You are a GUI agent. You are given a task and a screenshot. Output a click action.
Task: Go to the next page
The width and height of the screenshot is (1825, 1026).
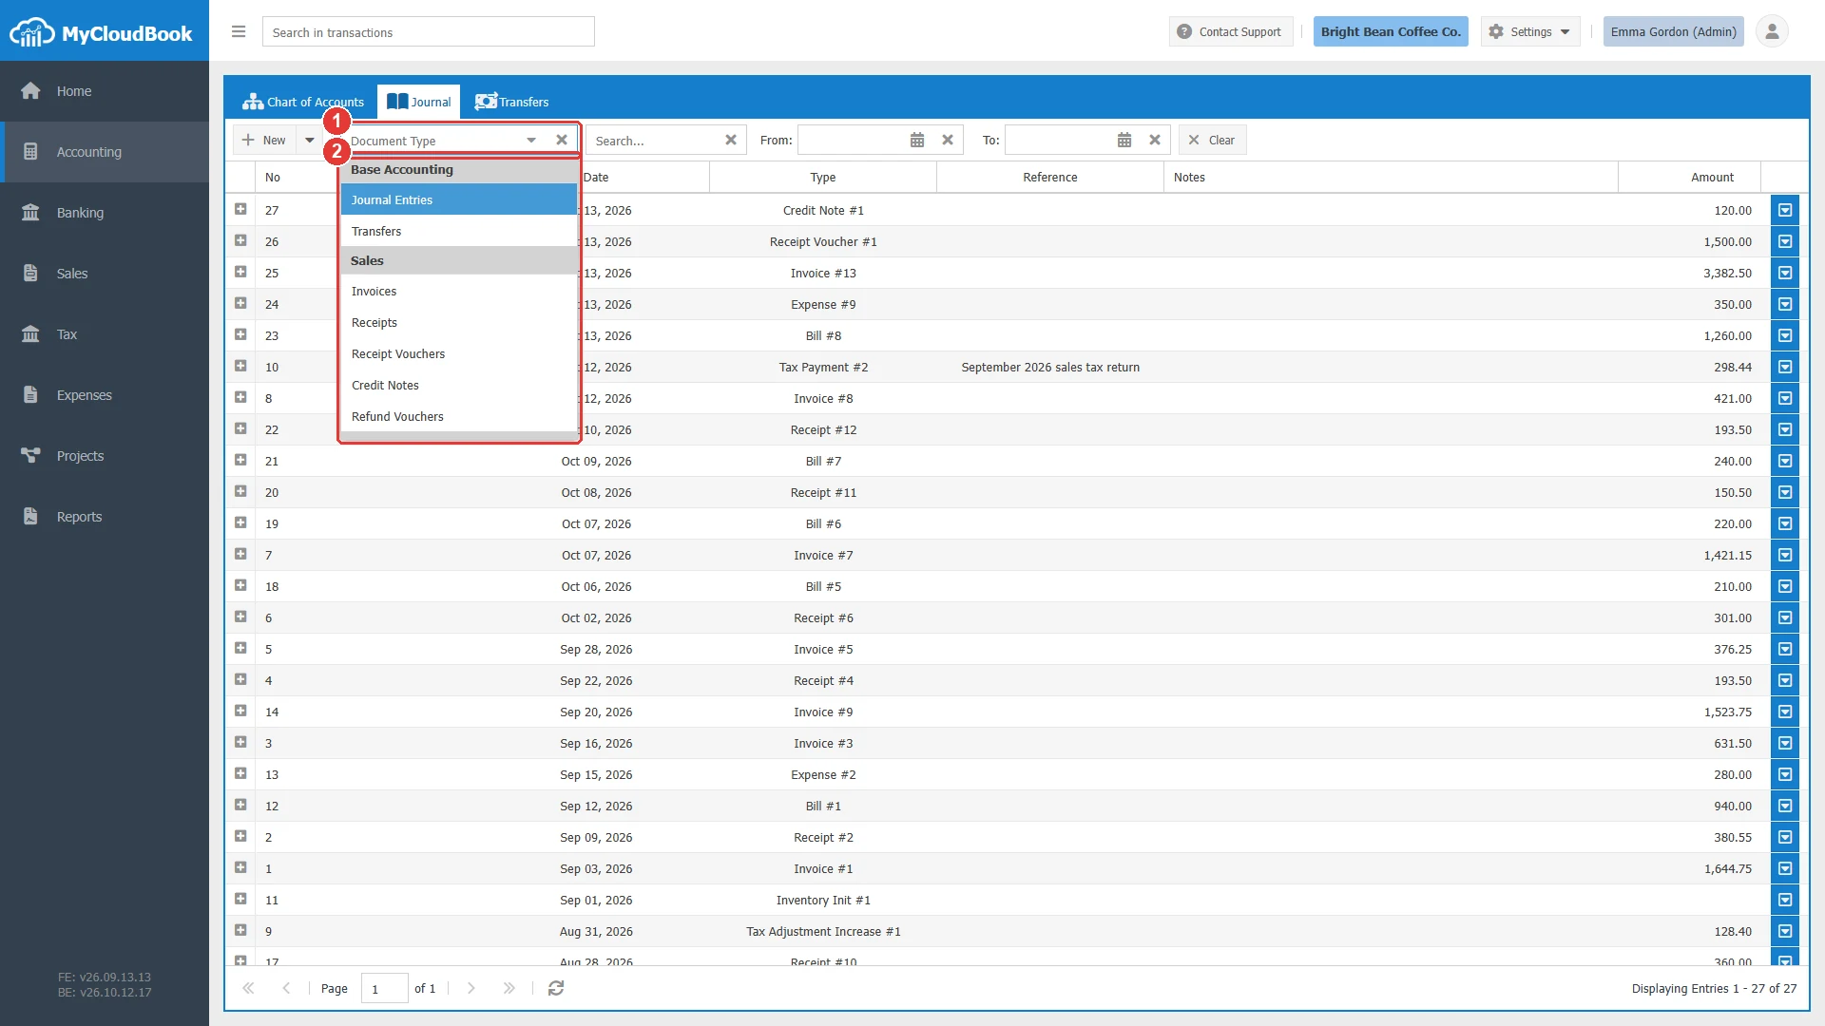click(471, 988)
